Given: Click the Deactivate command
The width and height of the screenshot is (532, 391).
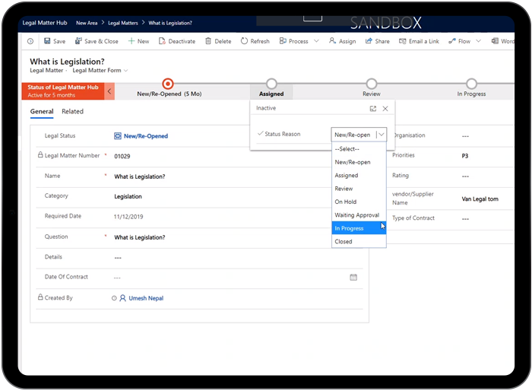Looking at the screenshot, I should click(176, 41).
